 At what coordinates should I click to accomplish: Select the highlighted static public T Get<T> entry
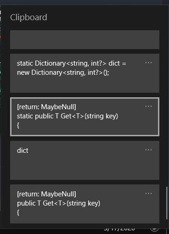84,117
